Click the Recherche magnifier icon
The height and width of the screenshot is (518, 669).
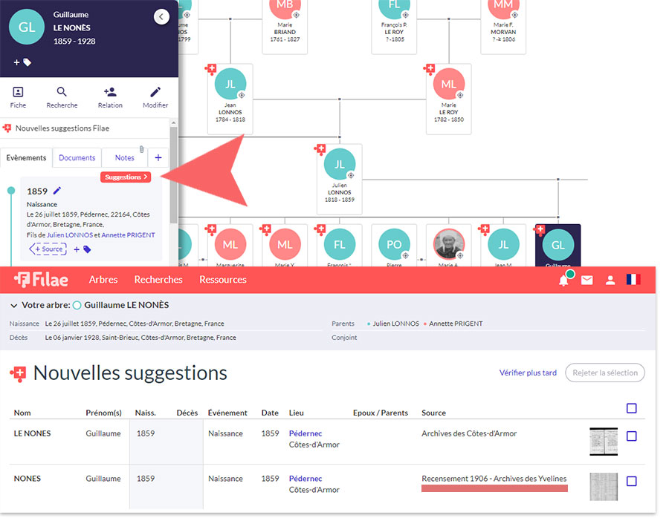coord(62,93)
